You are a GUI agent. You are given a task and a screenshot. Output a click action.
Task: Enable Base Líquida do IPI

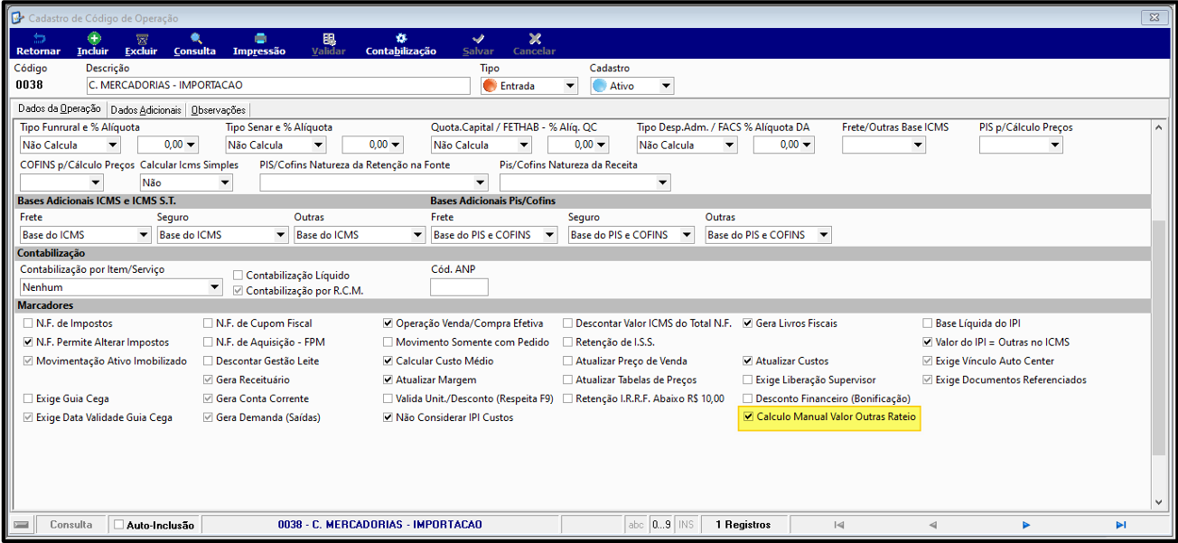[x=928, y=323]
